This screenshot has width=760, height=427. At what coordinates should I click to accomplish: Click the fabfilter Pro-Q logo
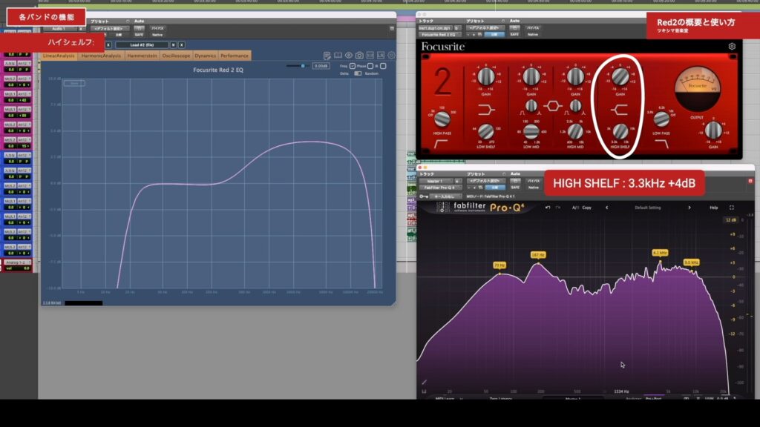click(x=480, y=208)
